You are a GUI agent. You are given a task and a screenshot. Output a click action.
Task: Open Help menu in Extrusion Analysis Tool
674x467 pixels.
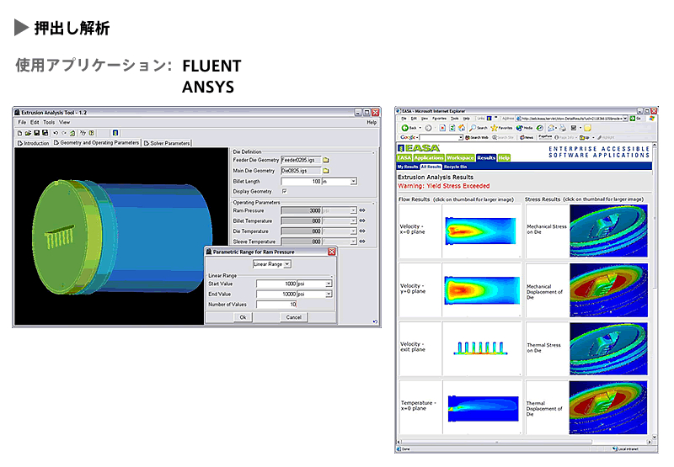coord(372,122)
